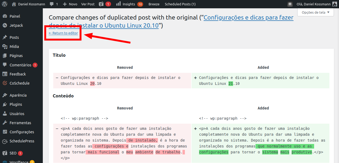Open Breeze menu in admin bar
The image size is (339, 163).
tap(154, 4)
